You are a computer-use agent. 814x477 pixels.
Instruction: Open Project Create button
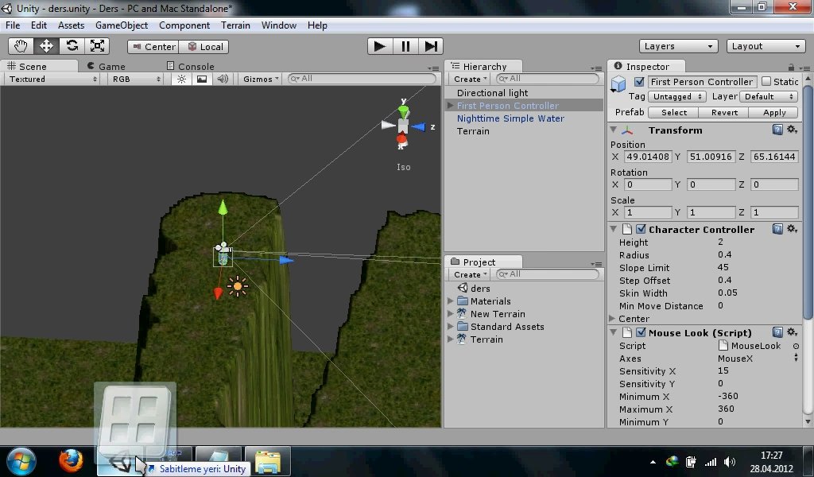[x=470, y=274]
